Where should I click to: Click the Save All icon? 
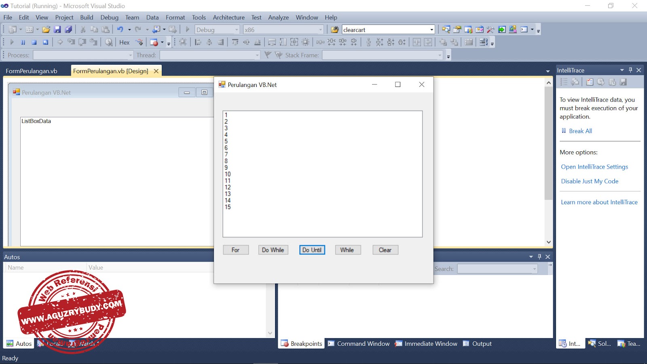pyautogui.click(x=68, y=30)
